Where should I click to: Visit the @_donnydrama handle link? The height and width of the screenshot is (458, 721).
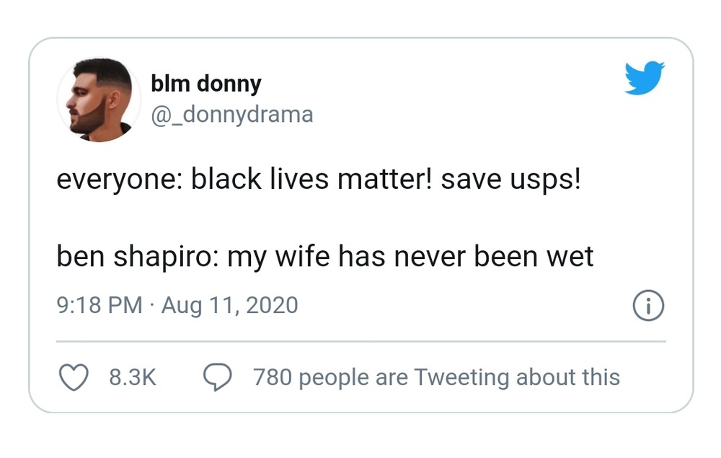point(231,114)
